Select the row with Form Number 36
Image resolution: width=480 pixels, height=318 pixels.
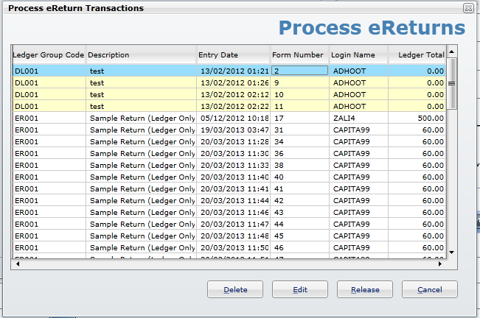(229, 153)
